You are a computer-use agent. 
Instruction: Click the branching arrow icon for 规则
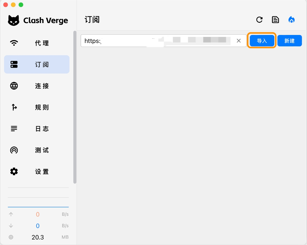pyautogui.click(x=14, y=107)
